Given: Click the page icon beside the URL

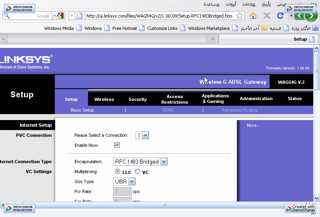Looking at the screenshot, I should pos(80,16).
